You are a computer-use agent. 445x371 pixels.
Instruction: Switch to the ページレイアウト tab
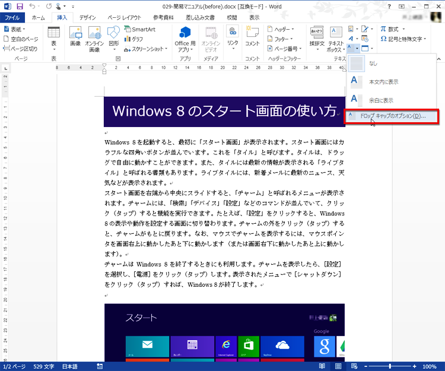[x=125, y=18]
